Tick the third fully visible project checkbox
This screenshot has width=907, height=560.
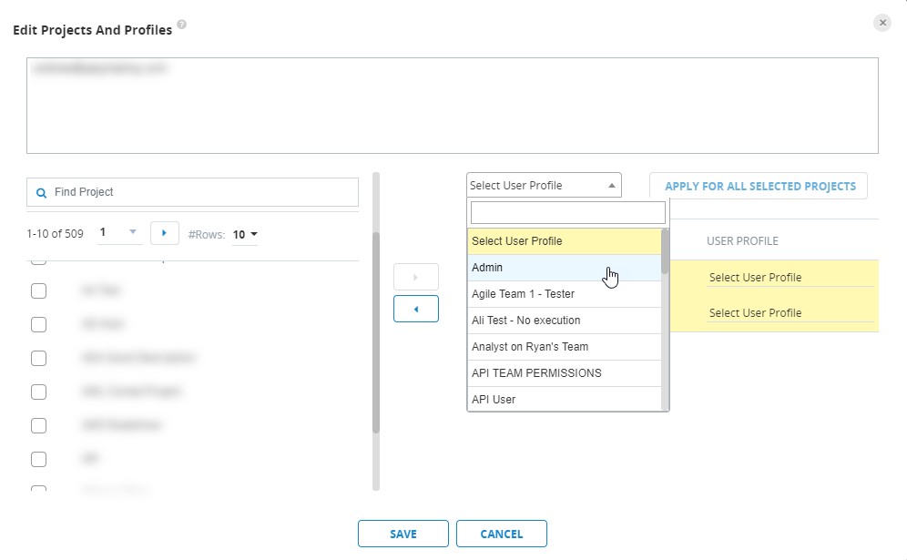click(x=38, y=358)
